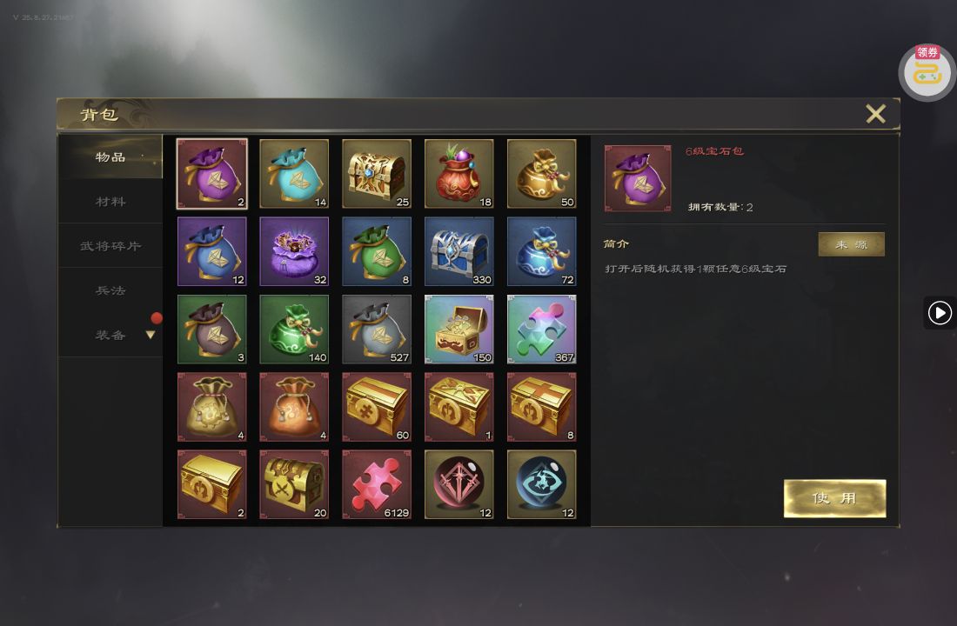Select the cyan gem bag with count 14

[294, 174]
